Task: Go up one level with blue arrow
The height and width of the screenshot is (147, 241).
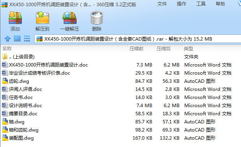Action: point(7,39)
